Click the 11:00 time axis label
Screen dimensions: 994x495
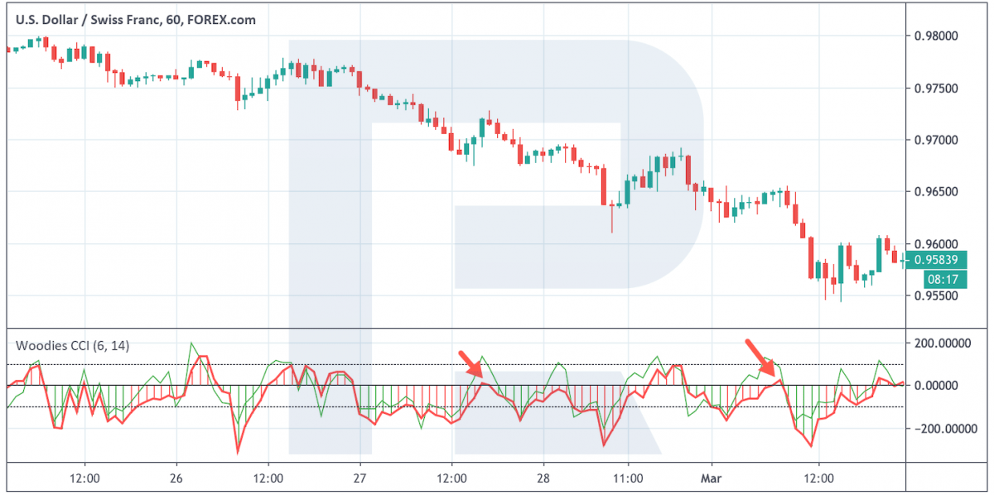pos(634,478)
